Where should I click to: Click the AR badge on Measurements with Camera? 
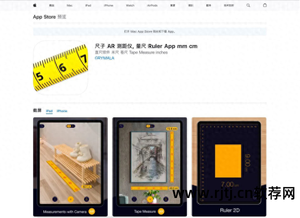click(x=92, y=212)
